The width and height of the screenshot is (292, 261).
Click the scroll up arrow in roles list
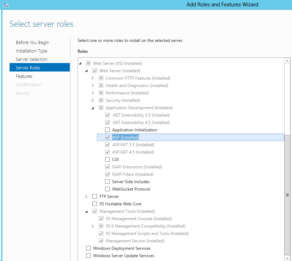(x=287, y=61)
